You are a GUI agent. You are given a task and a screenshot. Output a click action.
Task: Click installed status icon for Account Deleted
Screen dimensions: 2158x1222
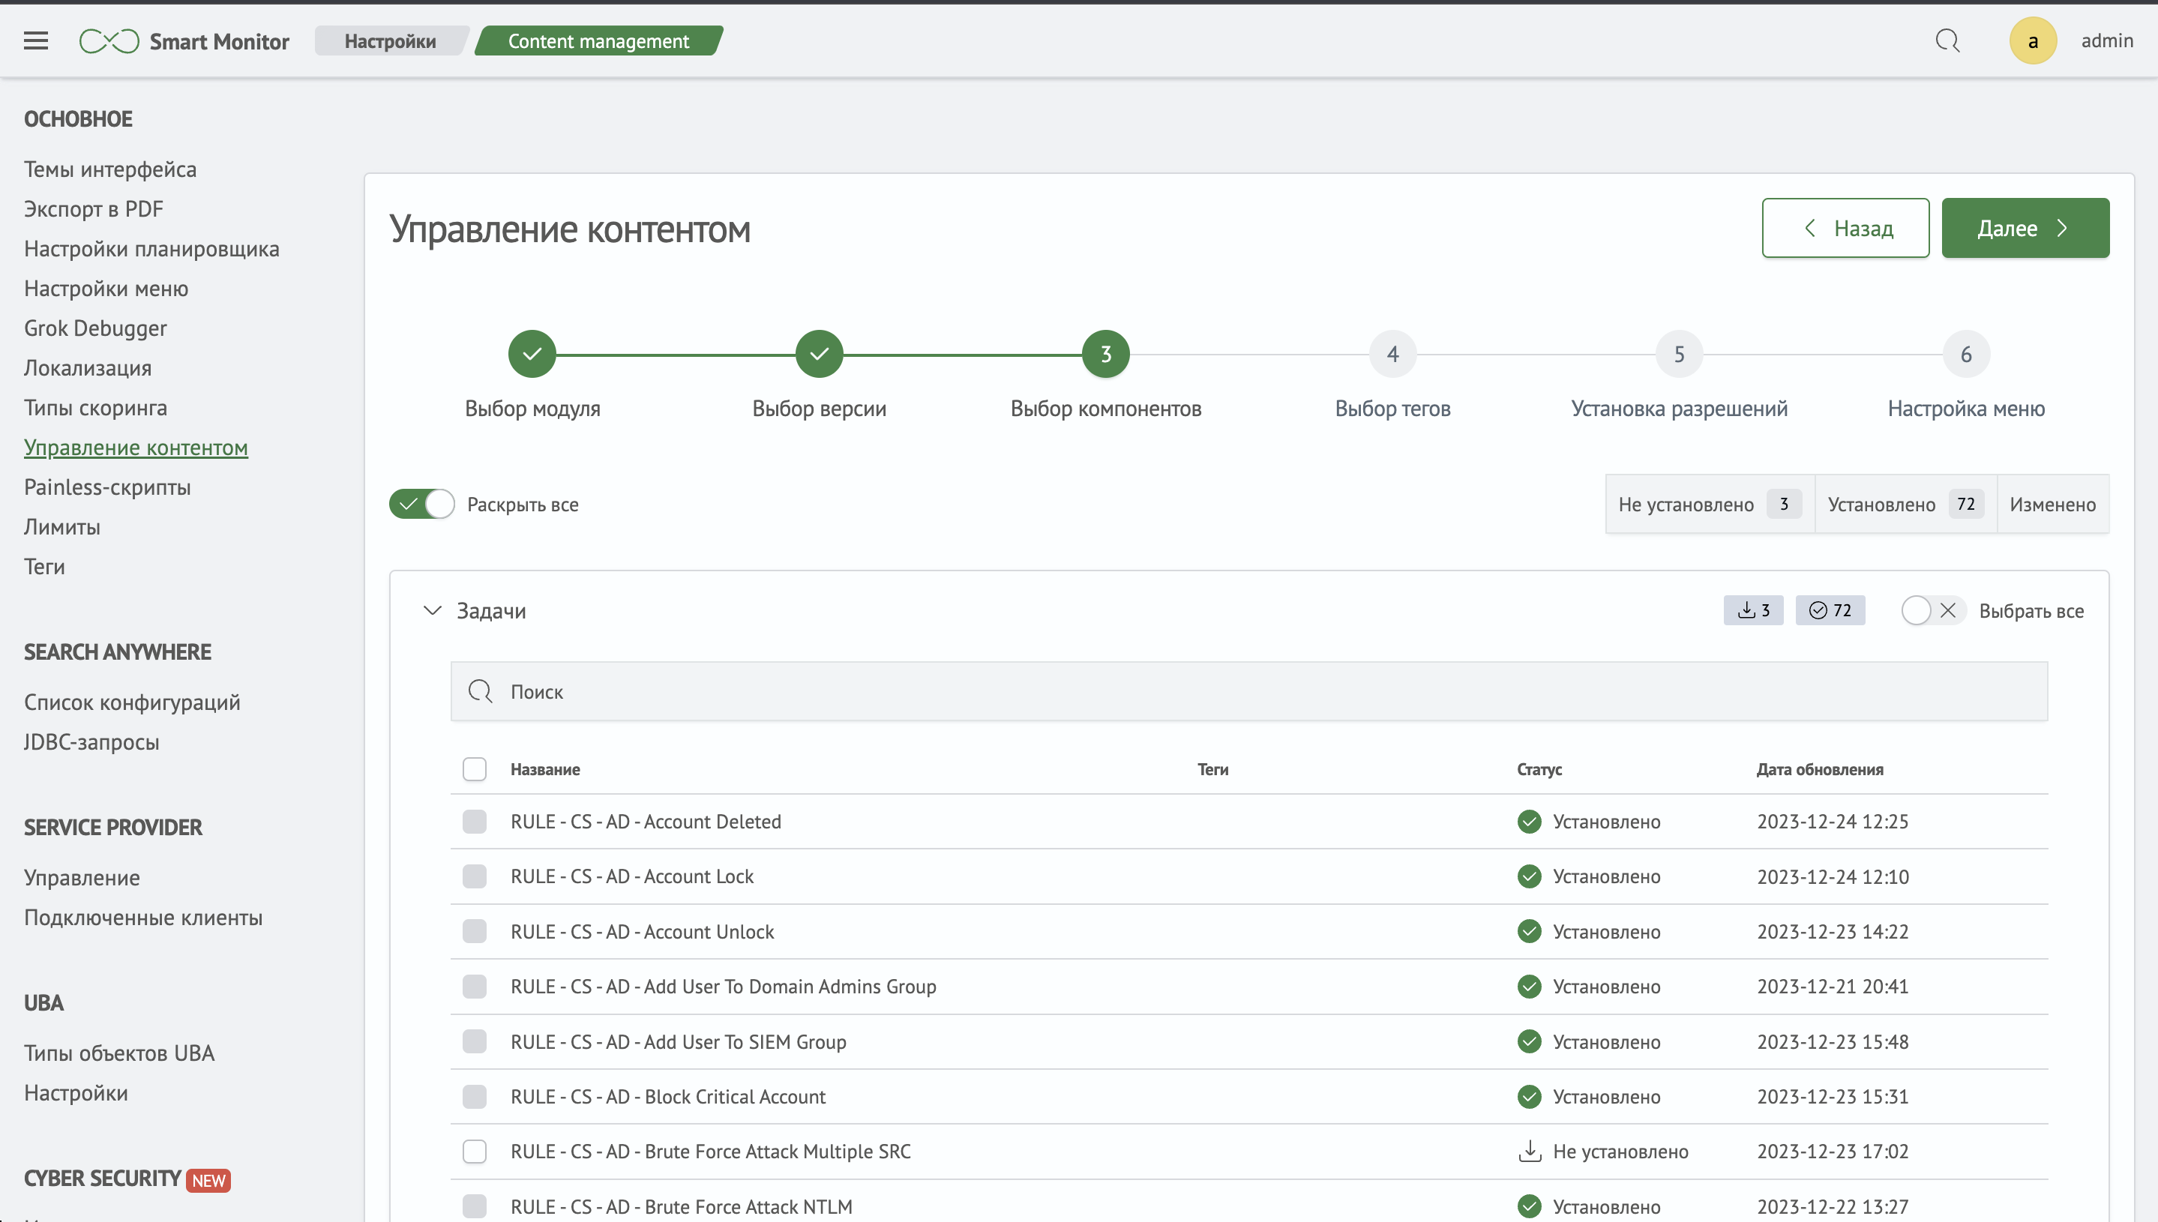click(x=1530, y=822)
